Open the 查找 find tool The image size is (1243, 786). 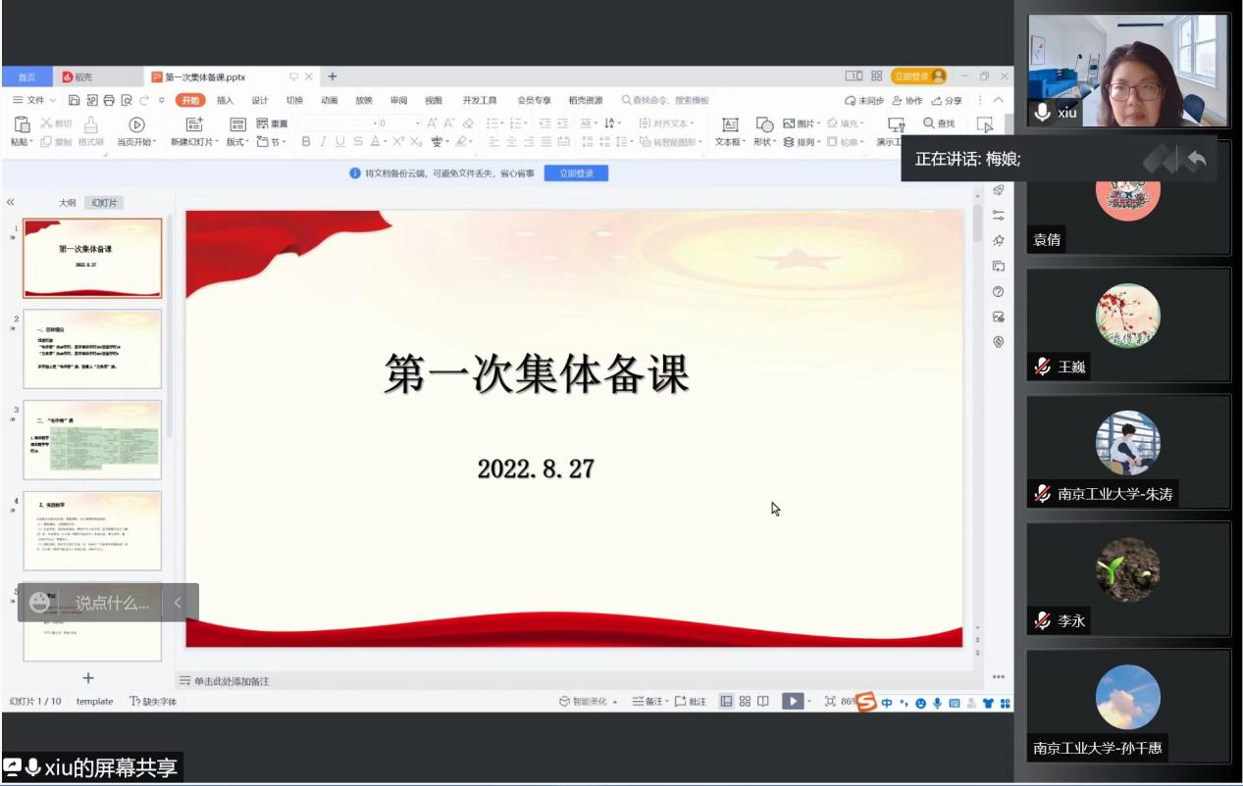[939, 123]
